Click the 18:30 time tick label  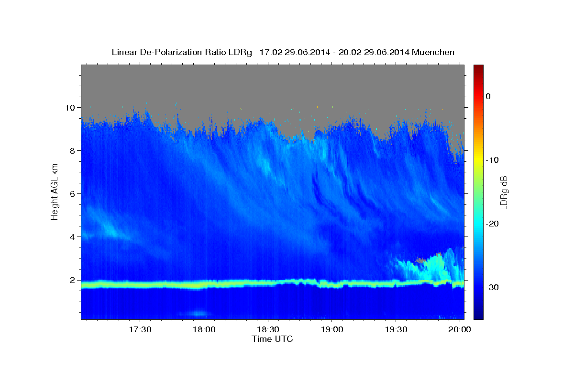coord(267,330)
